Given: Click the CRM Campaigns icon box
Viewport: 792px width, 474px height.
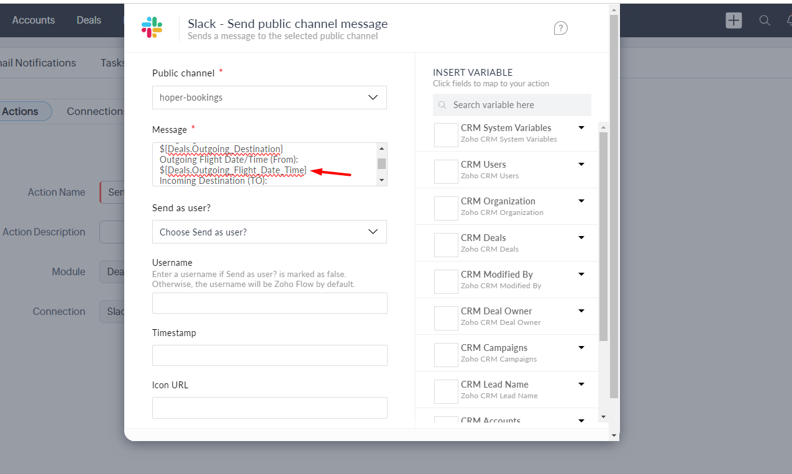Looking at the screenshot, I should click(446, 355).
